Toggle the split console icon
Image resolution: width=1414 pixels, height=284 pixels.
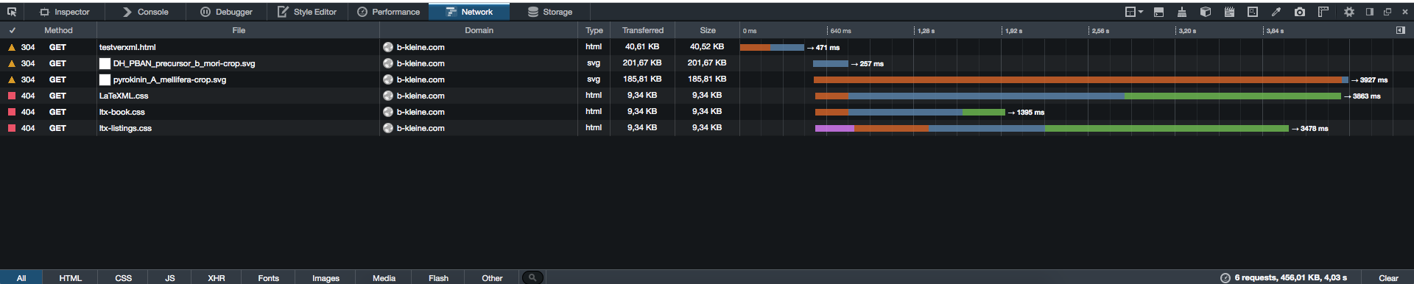click(x=1158, y=12)
